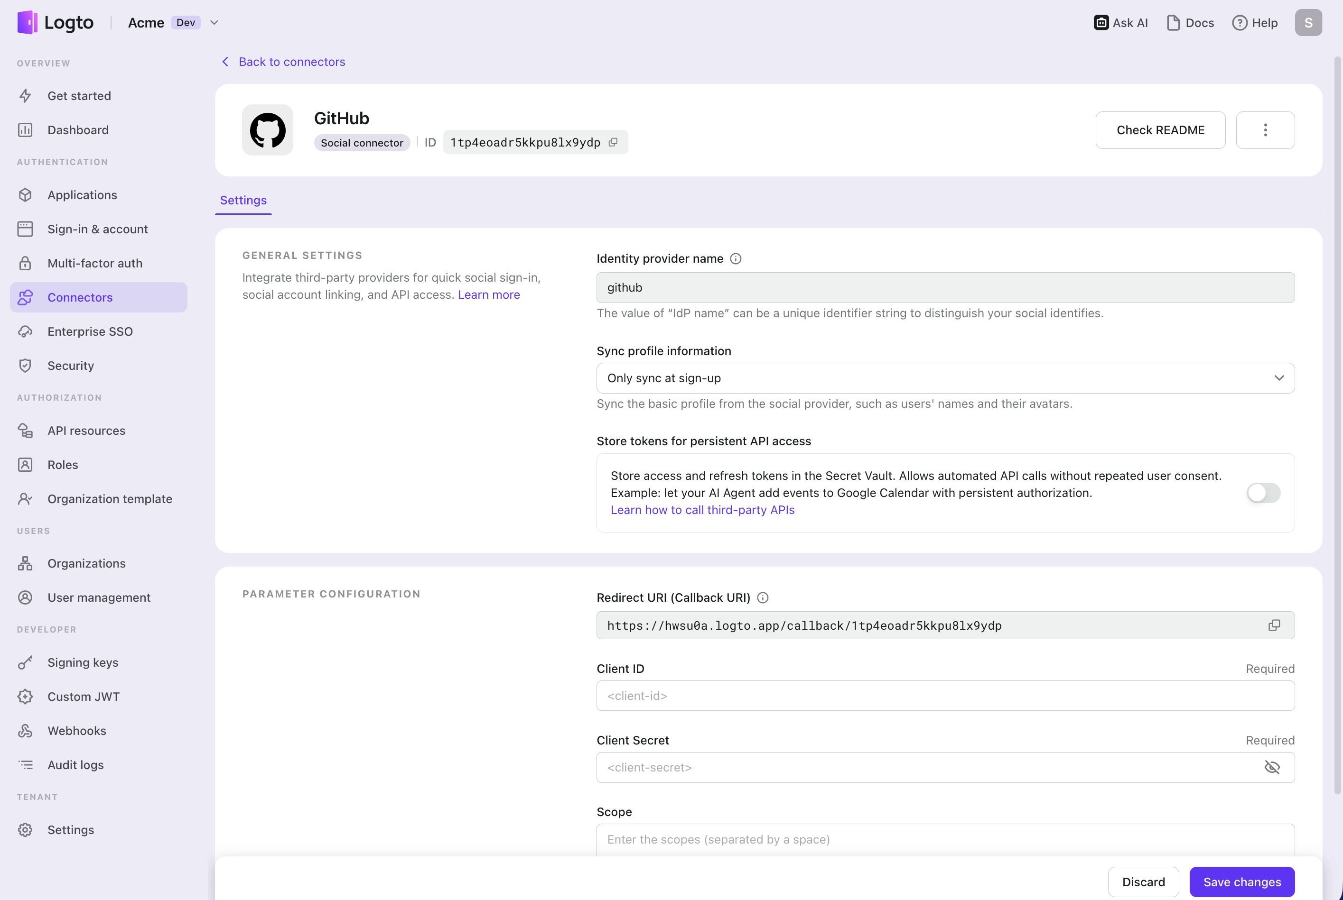Click the page vertical scrollbar
This screenshot has height=900, width=1343.
(1337, 425)
